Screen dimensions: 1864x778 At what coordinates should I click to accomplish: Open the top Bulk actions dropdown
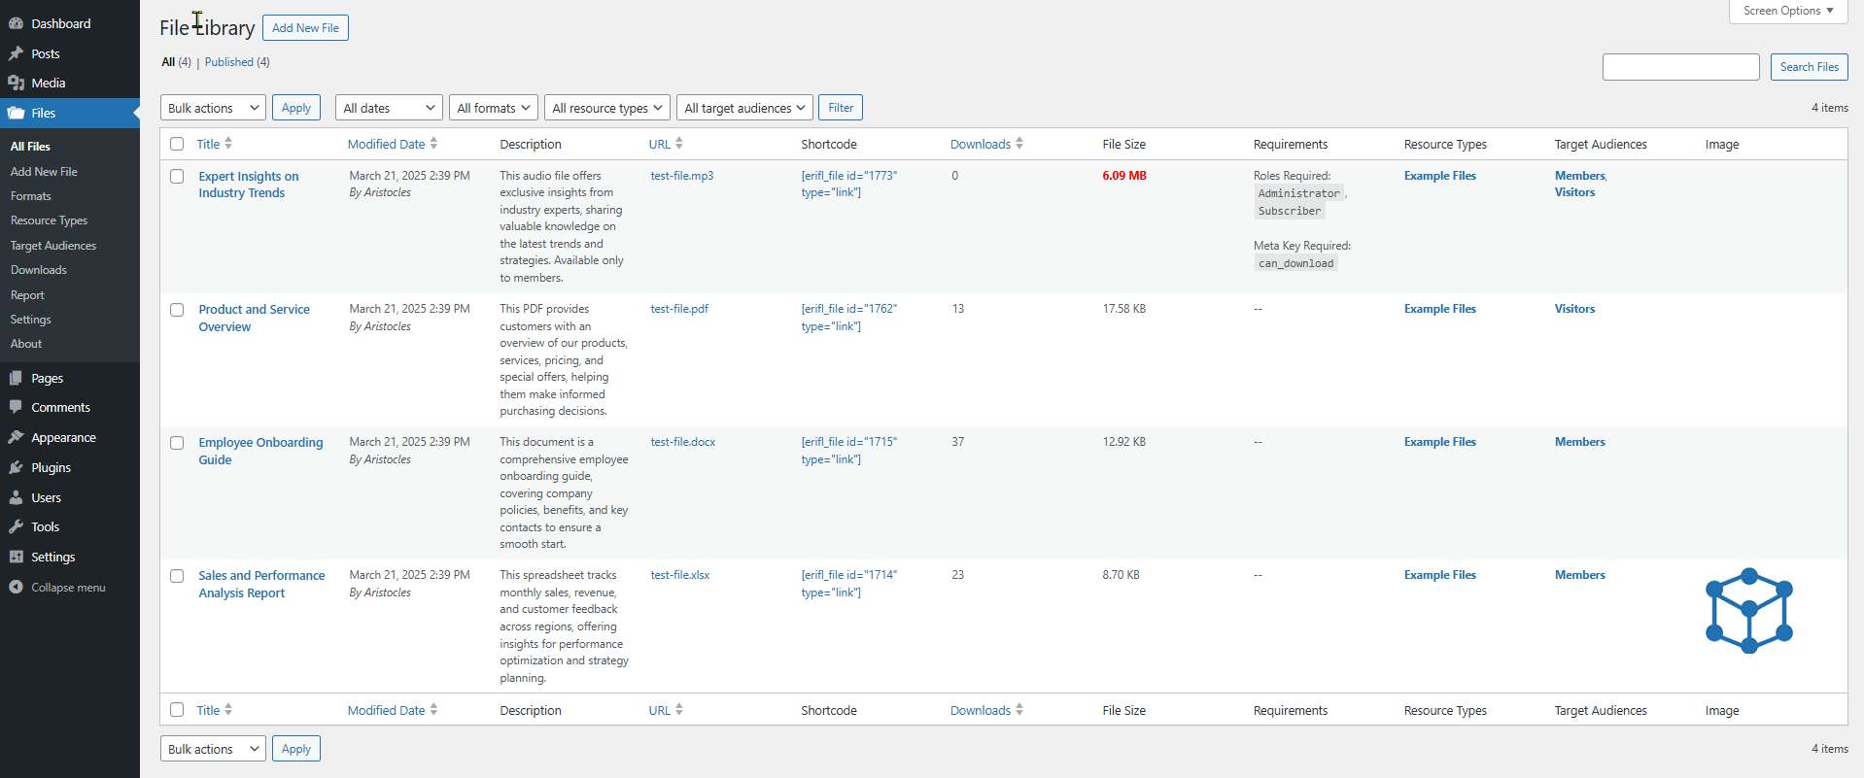pyautogui.click(x=213, y=108)
